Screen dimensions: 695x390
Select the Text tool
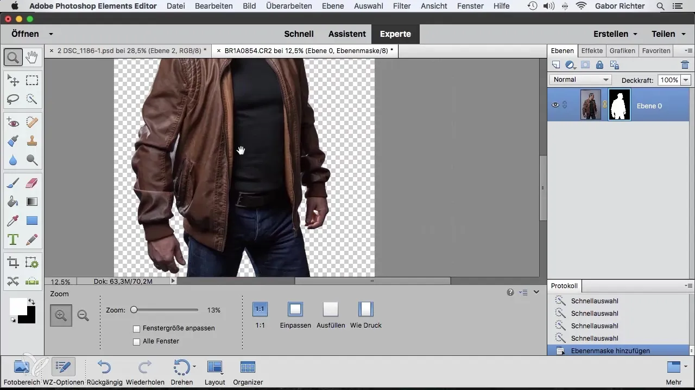coord(13,239)
